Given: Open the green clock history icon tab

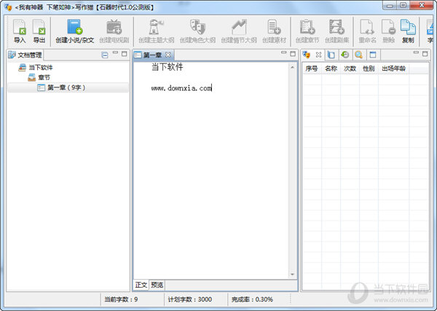Looking at the screenshot, I should tap(345, 55).
